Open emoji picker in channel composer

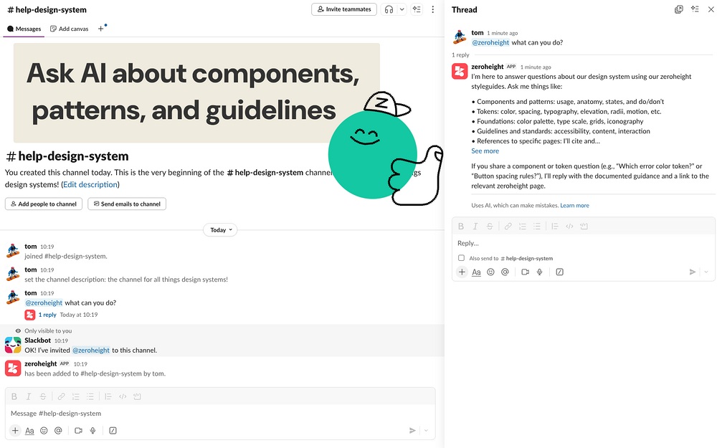(44, 431)
